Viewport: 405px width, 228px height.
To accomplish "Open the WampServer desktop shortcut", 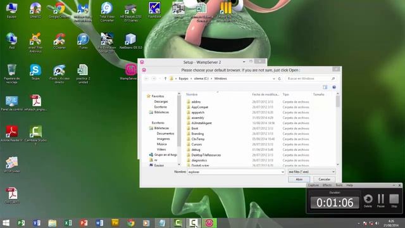I will (129, 72).
